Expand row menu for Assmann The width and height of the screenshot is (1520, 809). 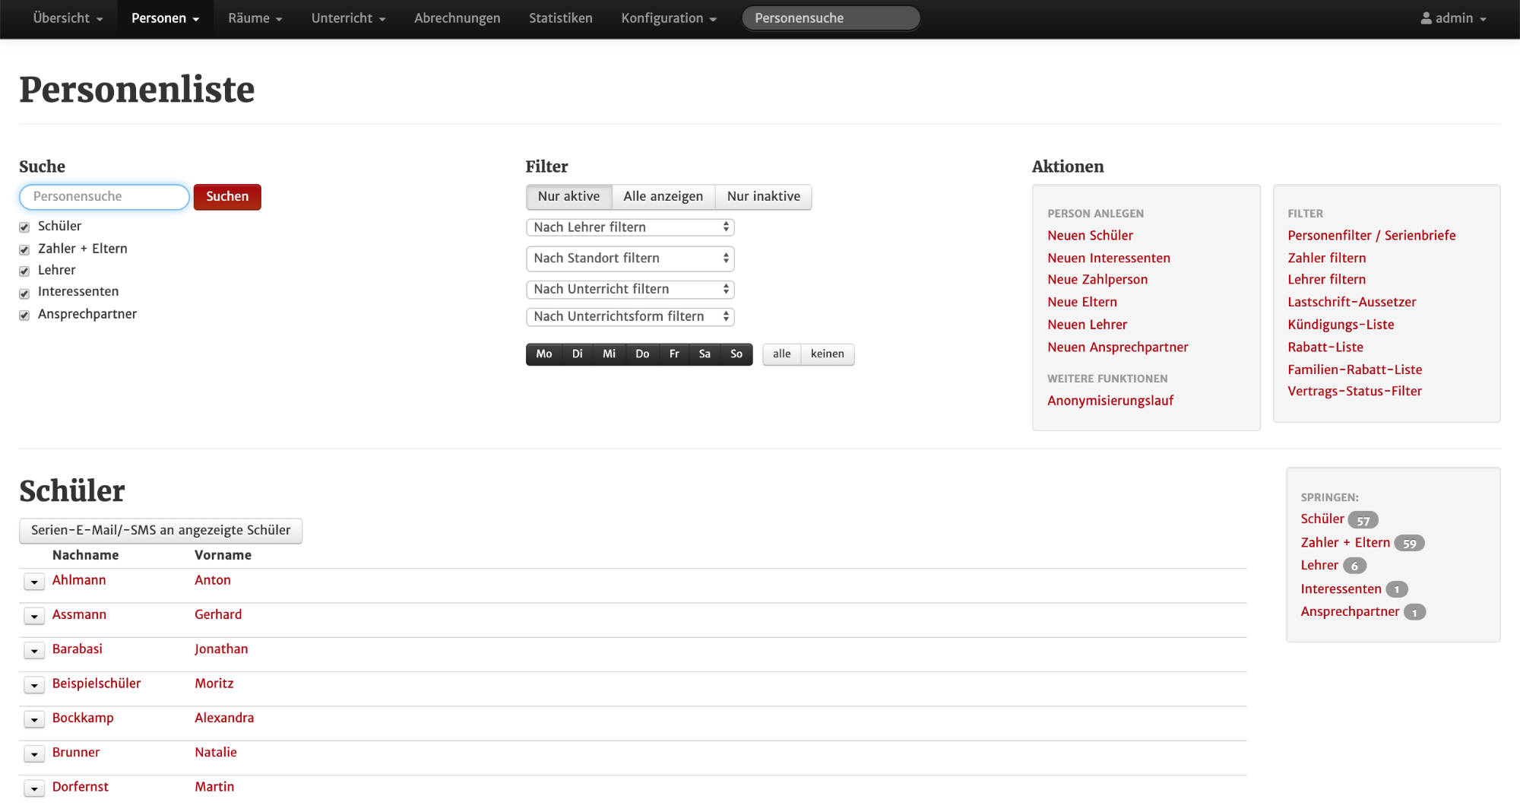pyautogui.click(x=34, y=616)
